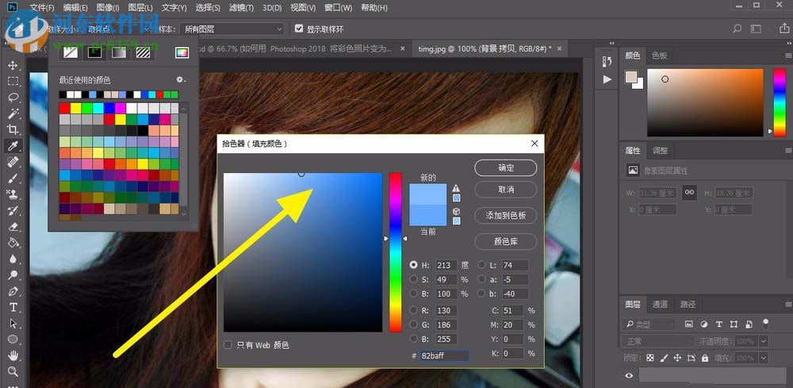
Task: Lock transparent pixels of the layer
Action: [650, 358]
